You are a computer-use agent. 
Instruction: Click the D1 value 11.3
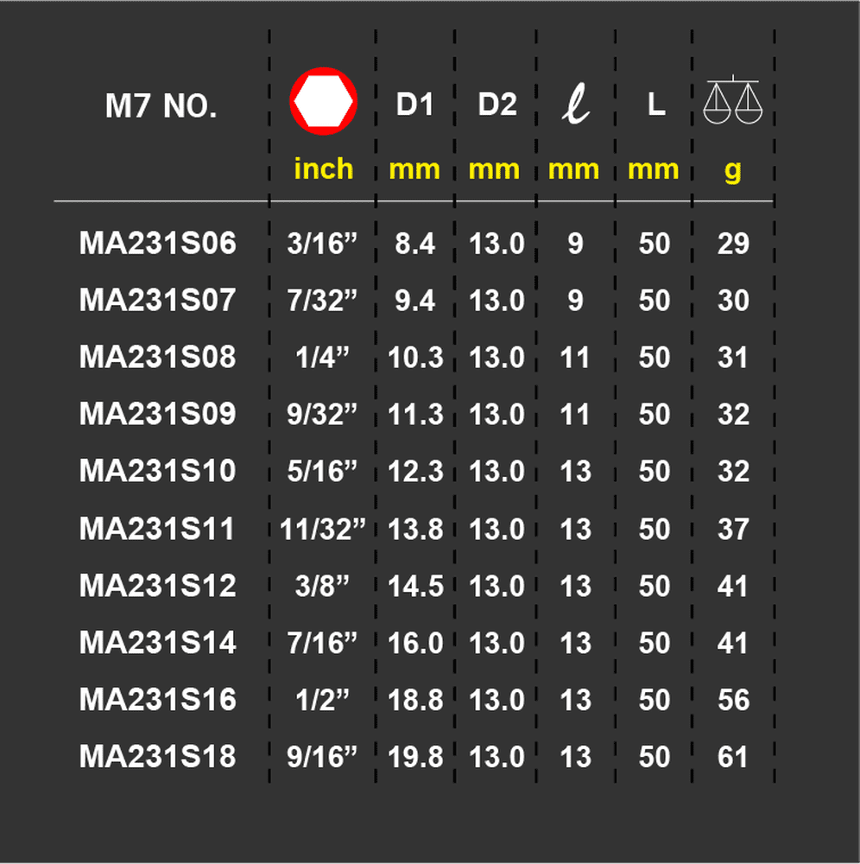pyautogui.click(x=415, y=414)
